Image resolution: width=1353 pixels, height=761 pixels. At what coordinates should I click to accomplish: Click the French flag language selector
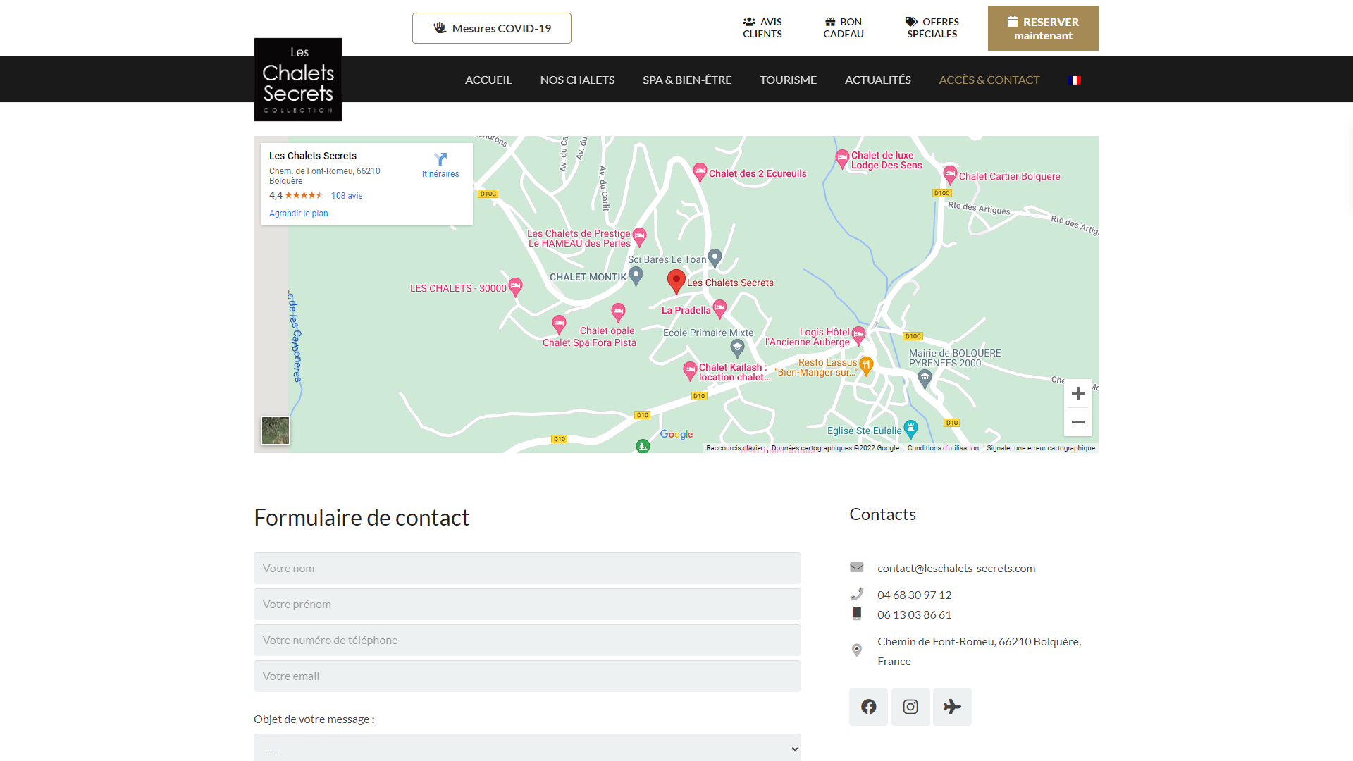(1075, 80)
